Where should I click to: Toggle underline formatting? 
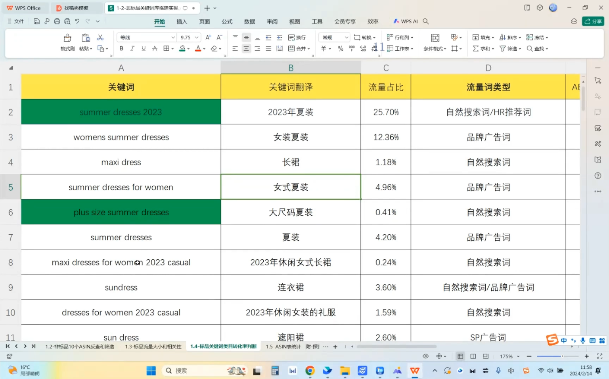point(143,48)
